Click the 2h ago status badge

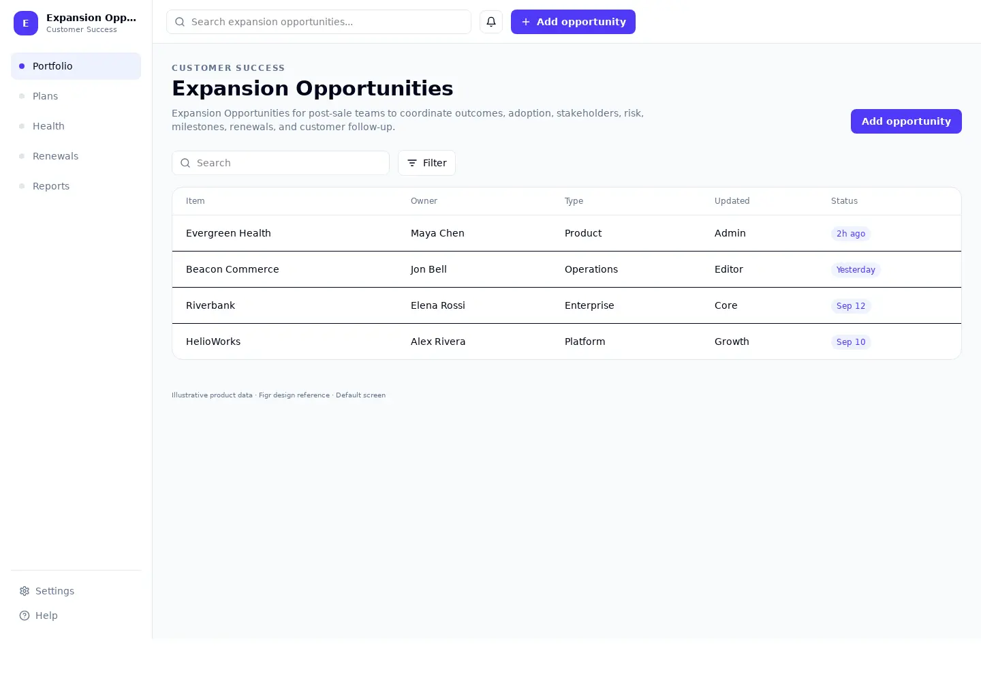851,234
